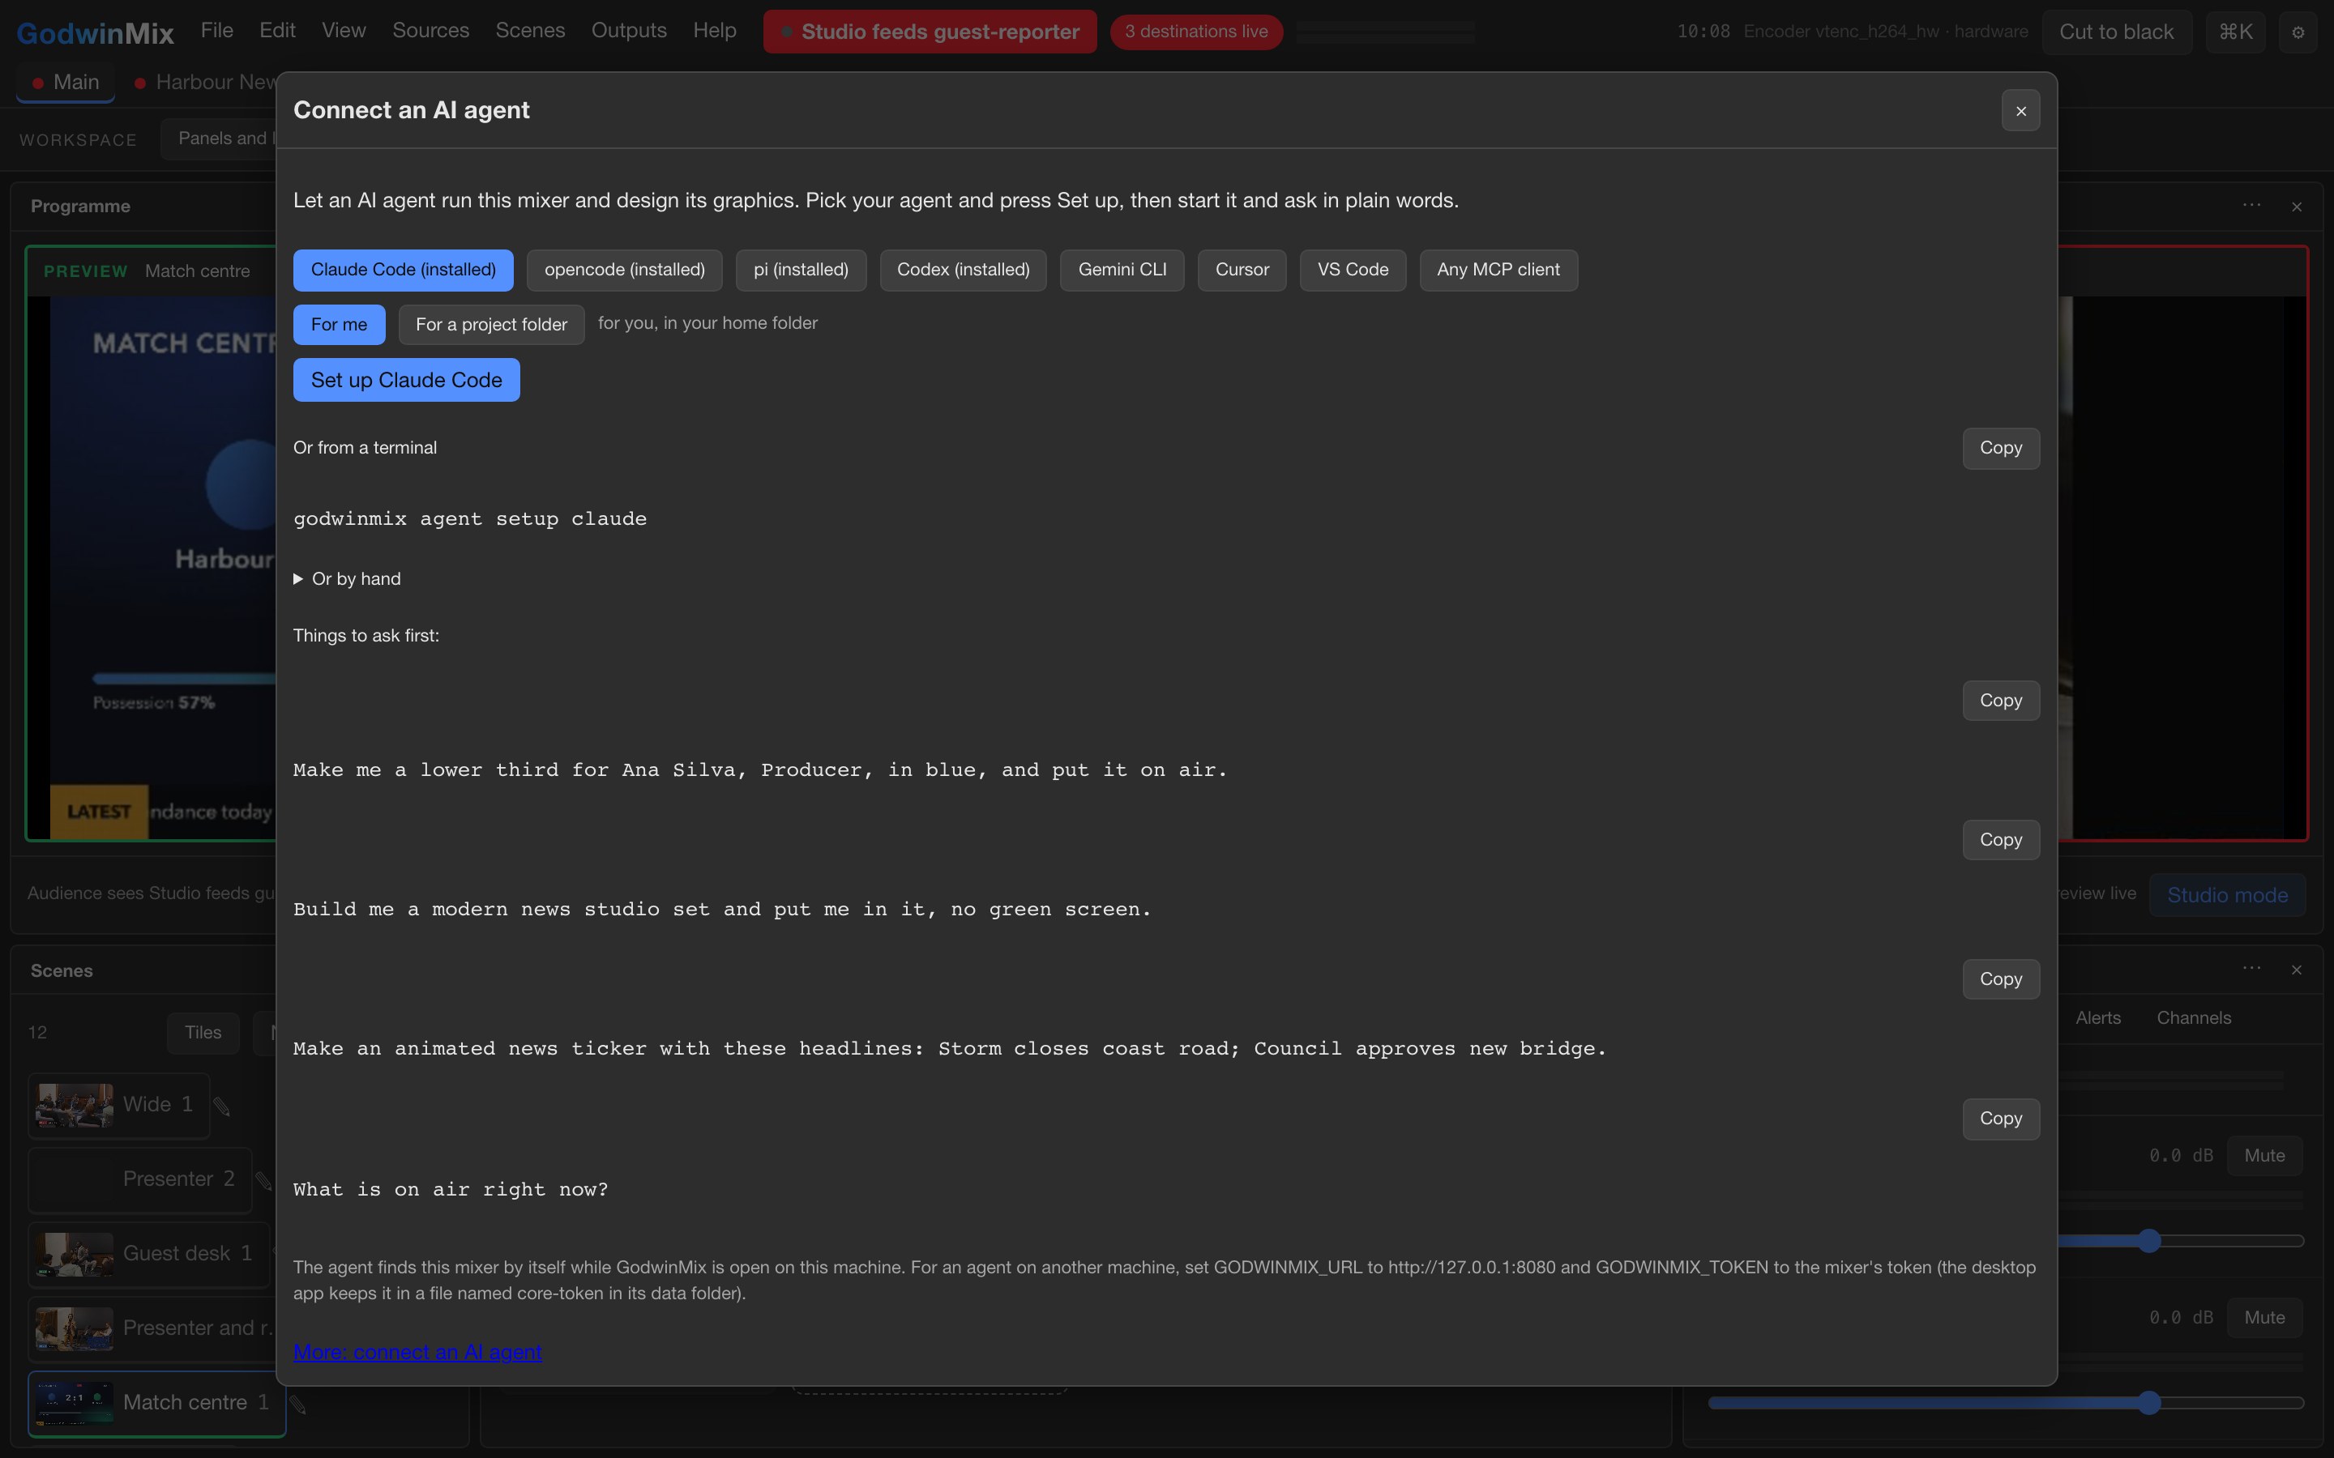Click the edit pencil beside Match centre scene

(298, 1405)
